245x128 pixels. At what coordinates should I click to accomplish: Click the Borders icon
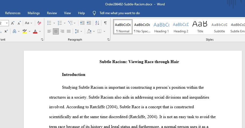click(x=99, y=32)
